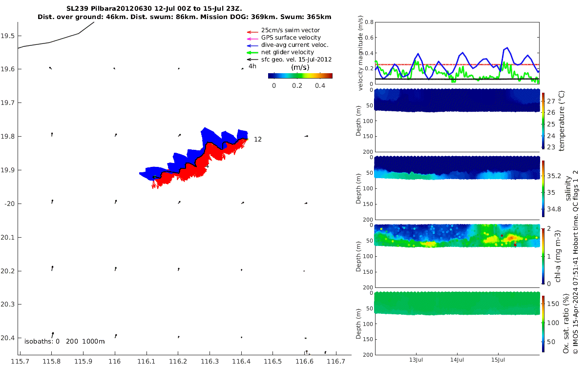Select 'sfc geo. vel. 15-Jul-2012' legend text

pyautogui.click(x=296, y=60)
